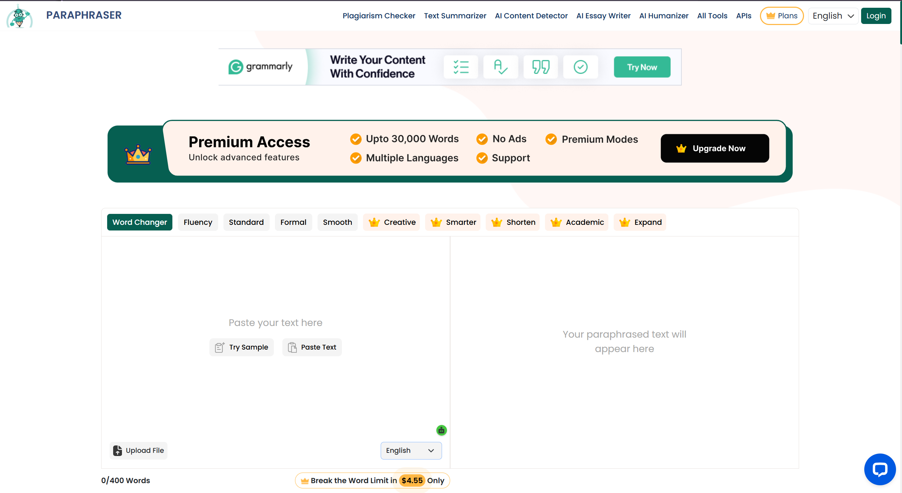Click the crown icon on the Shorten mode
This screenshot has width=902, height=493.
tap(497, 222)
